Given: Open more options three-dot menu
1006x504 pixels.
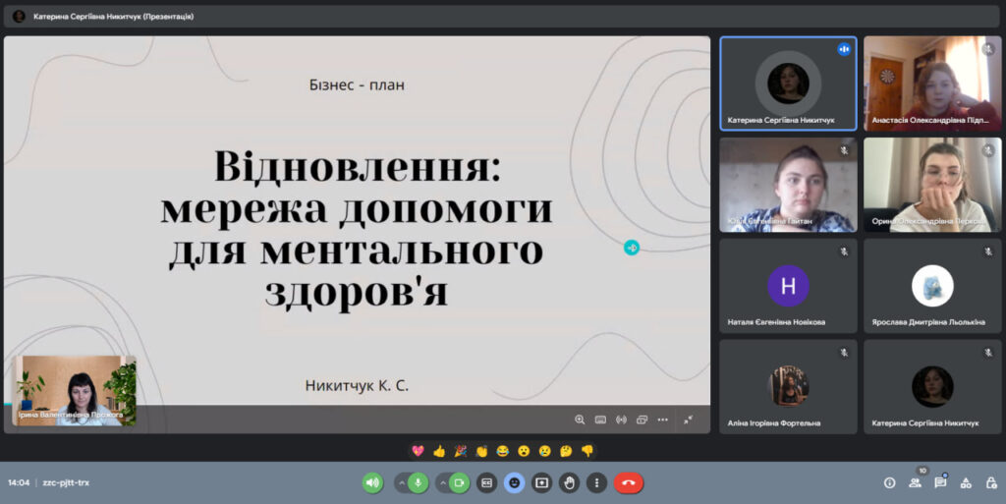Looking at the screenshot, I should [596, 482].
